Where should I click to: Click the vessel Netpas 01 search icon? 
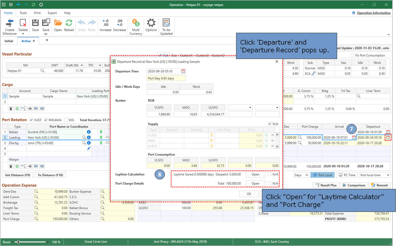pyautogui.click(x=42, y=71)
